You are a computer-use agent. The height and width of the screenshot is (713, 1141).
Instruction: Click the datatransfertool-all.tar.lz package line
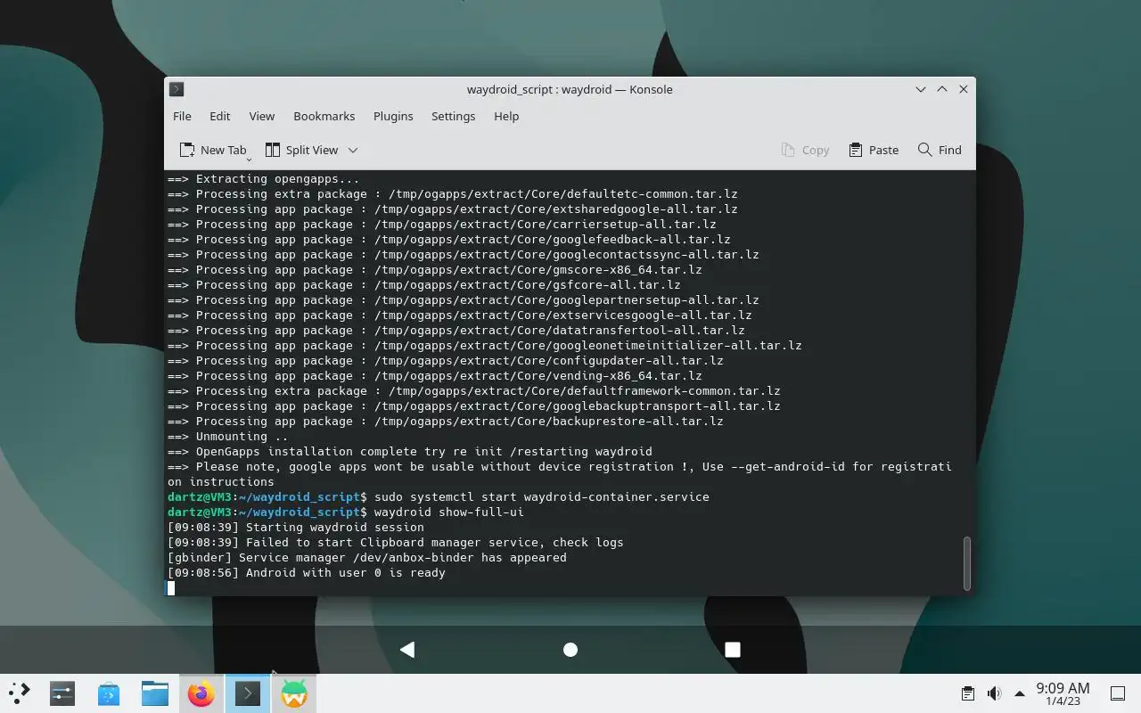pyautogui.click(x=456, y=331)
